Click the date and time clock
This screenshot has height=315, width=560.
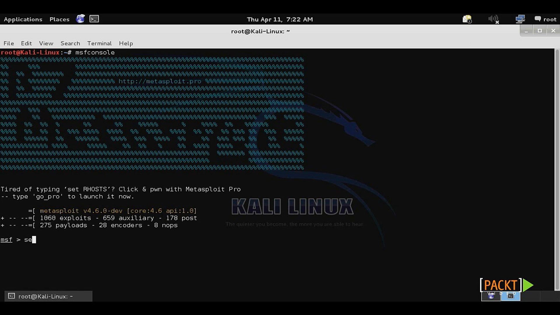click(x=279, y=19)
